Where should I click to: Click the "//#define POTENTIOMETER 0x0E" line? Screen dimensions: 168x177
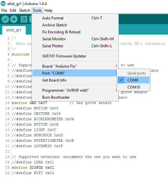pos(43,141)
